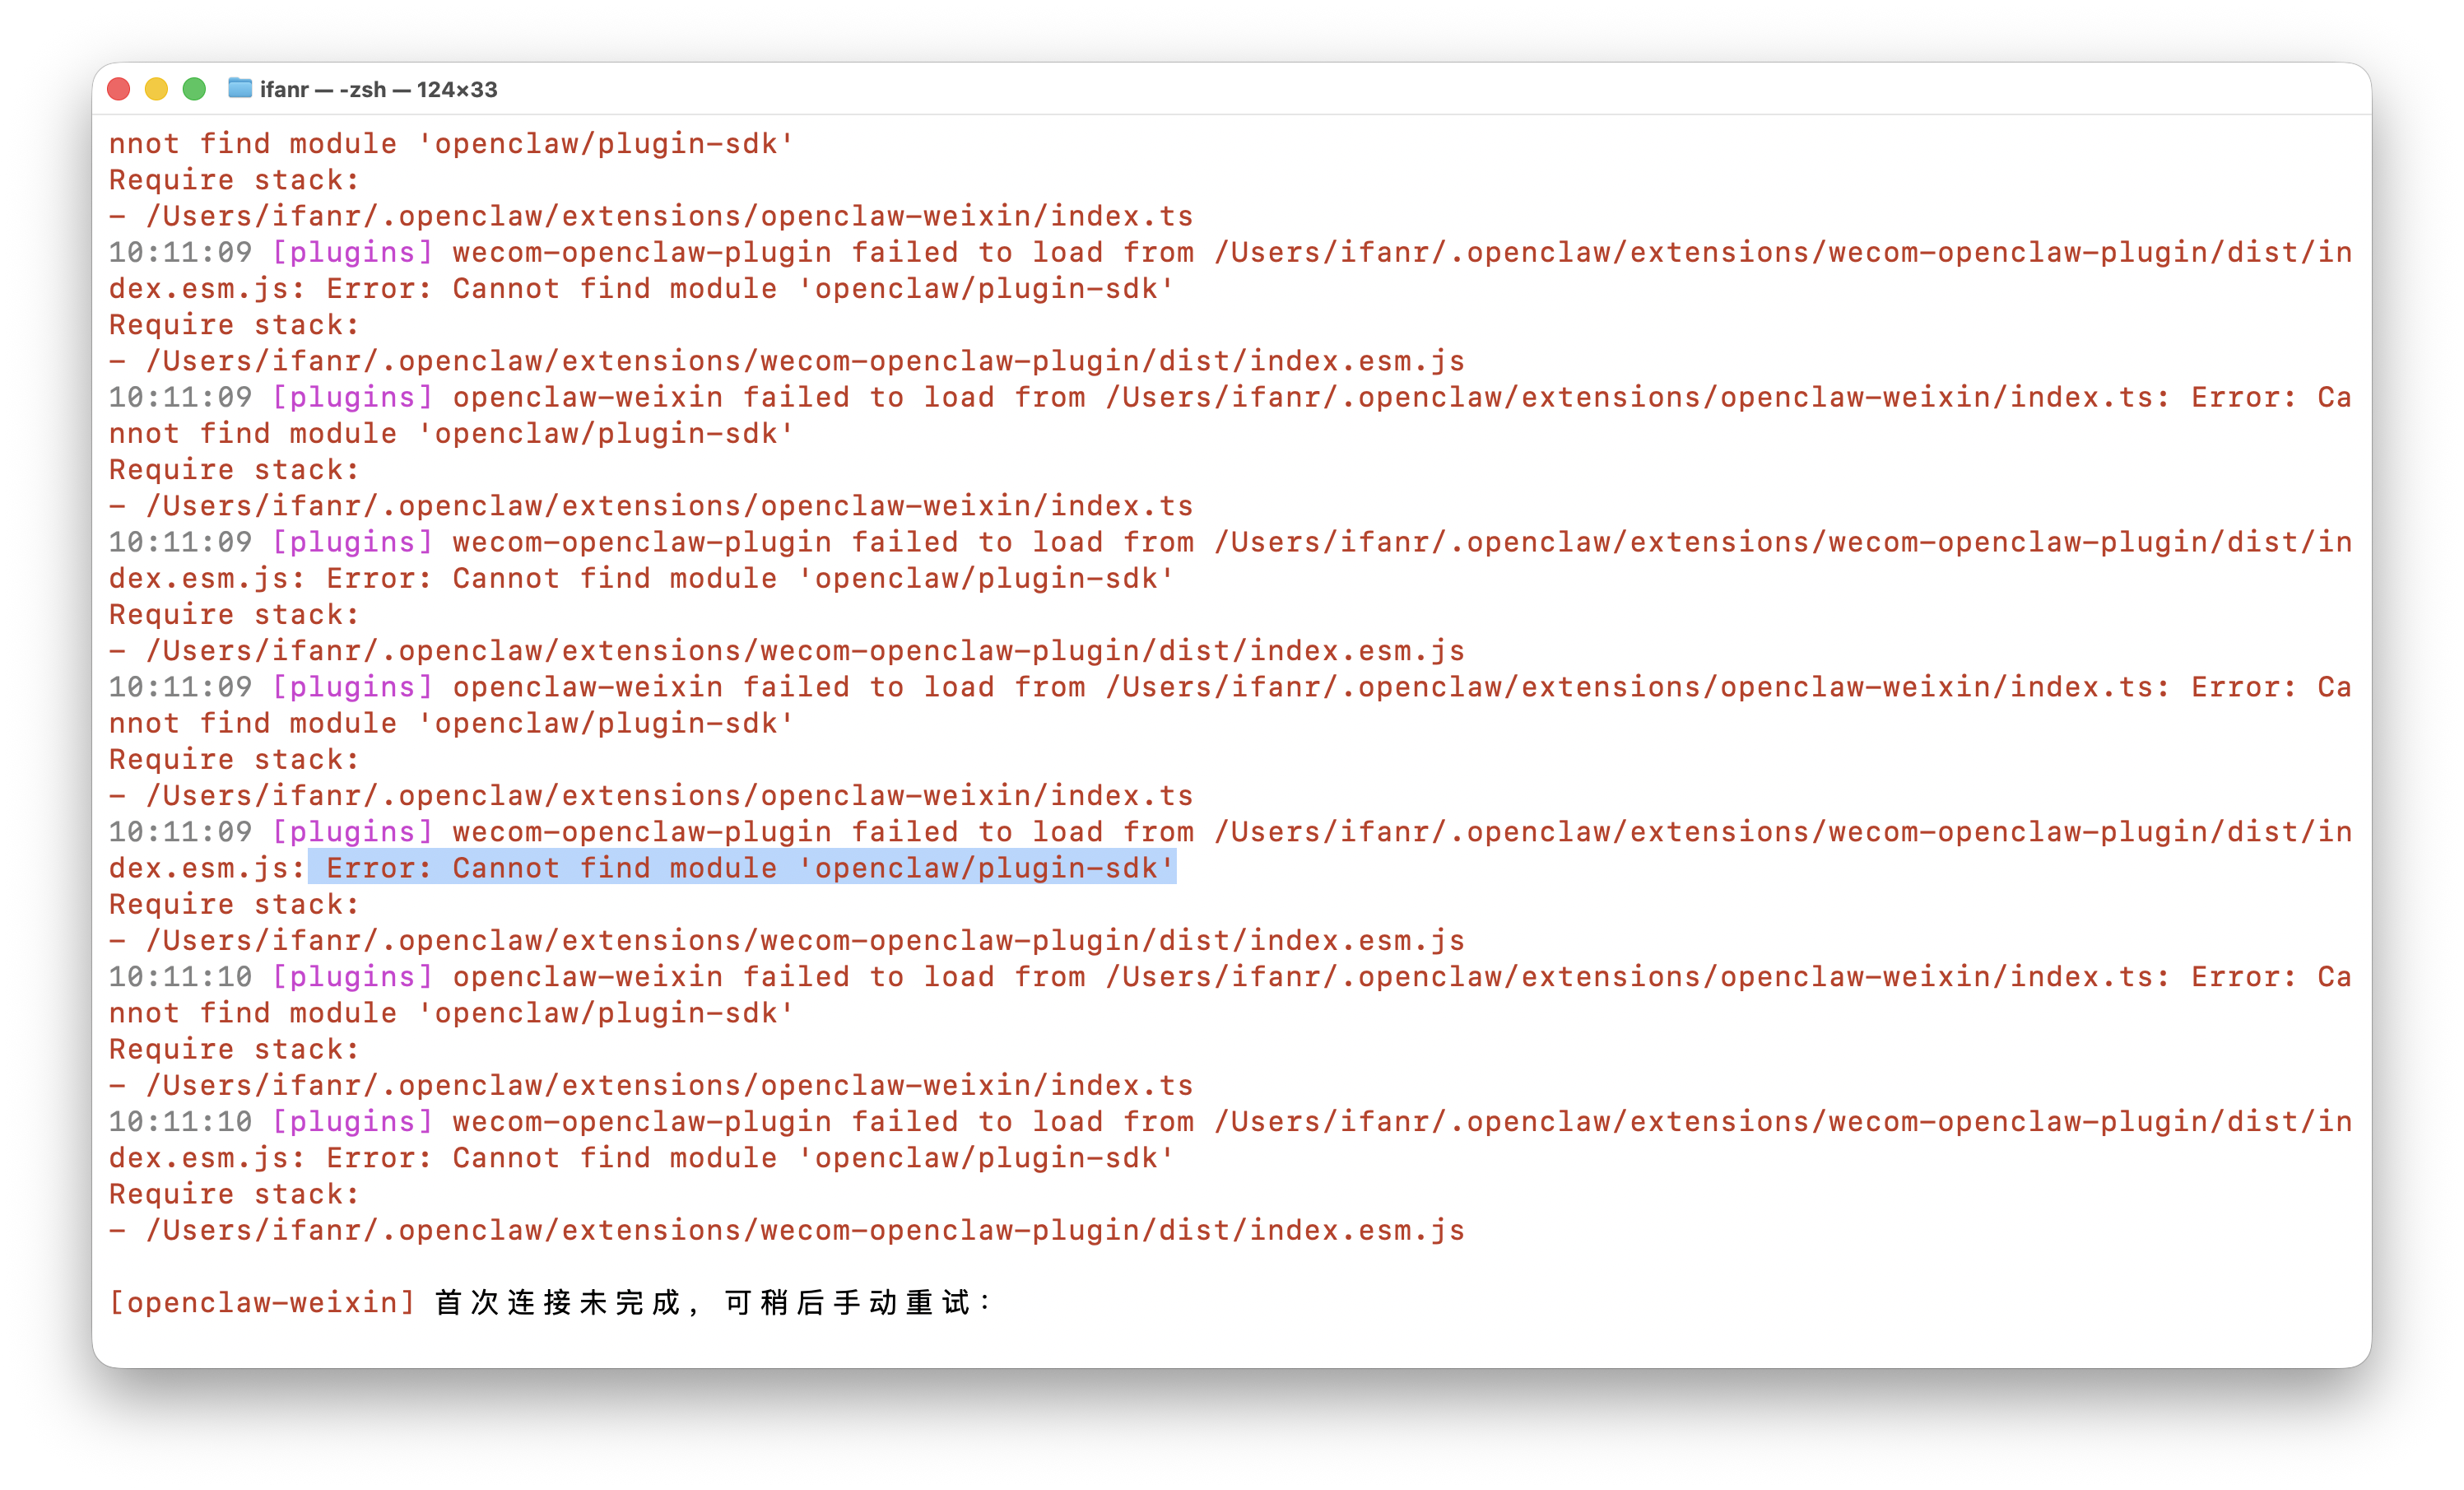The width and height of the screenshot is (2464, 1490).
Task: Click the highlighted 'Cannot find module' error text
Action: [x=742, y=867]
